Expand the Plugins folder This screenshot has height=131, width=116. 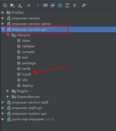(8, 91)
